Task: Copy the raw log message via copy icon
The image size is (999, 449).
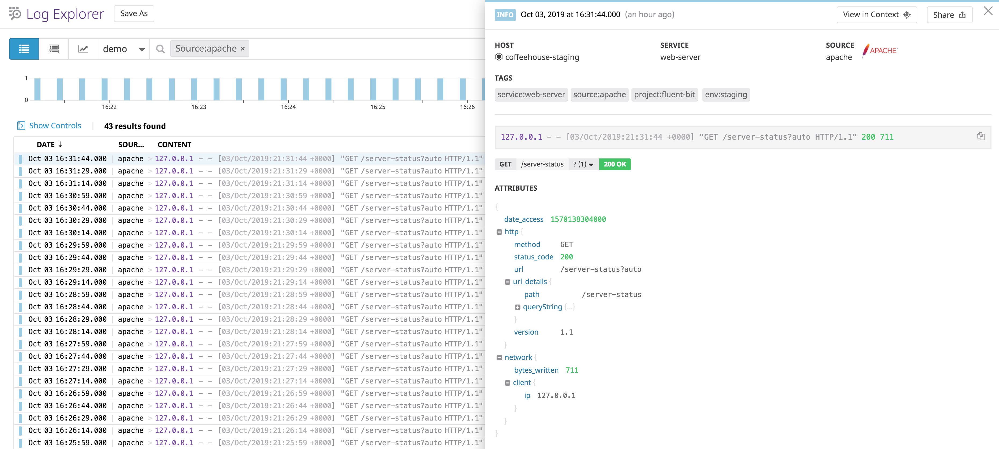Action: click(x=980, y=136)
